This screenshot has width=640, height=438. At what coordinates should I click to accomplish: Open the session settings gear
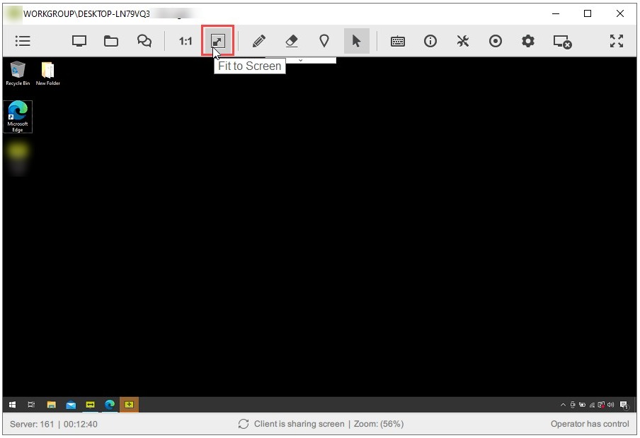tap(527, 41)
